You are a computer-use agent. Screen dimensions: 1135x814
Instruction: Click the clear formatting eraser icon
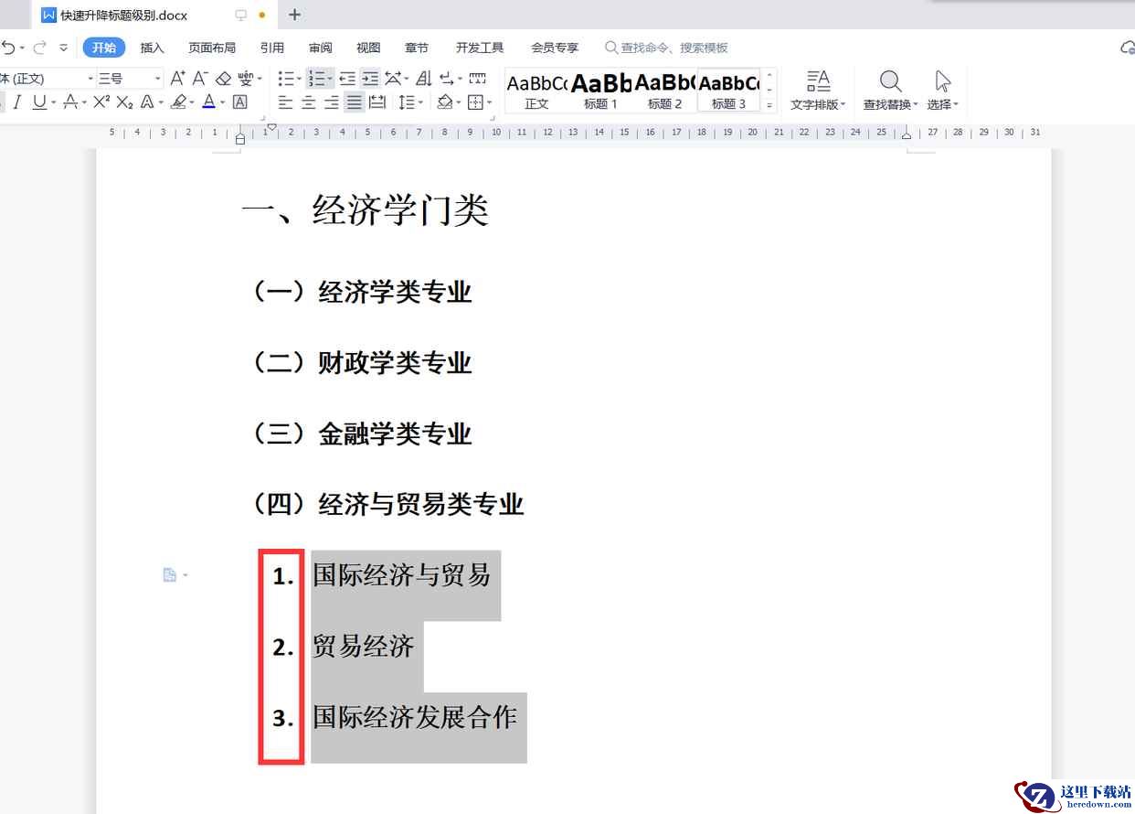tap(223, 79)
